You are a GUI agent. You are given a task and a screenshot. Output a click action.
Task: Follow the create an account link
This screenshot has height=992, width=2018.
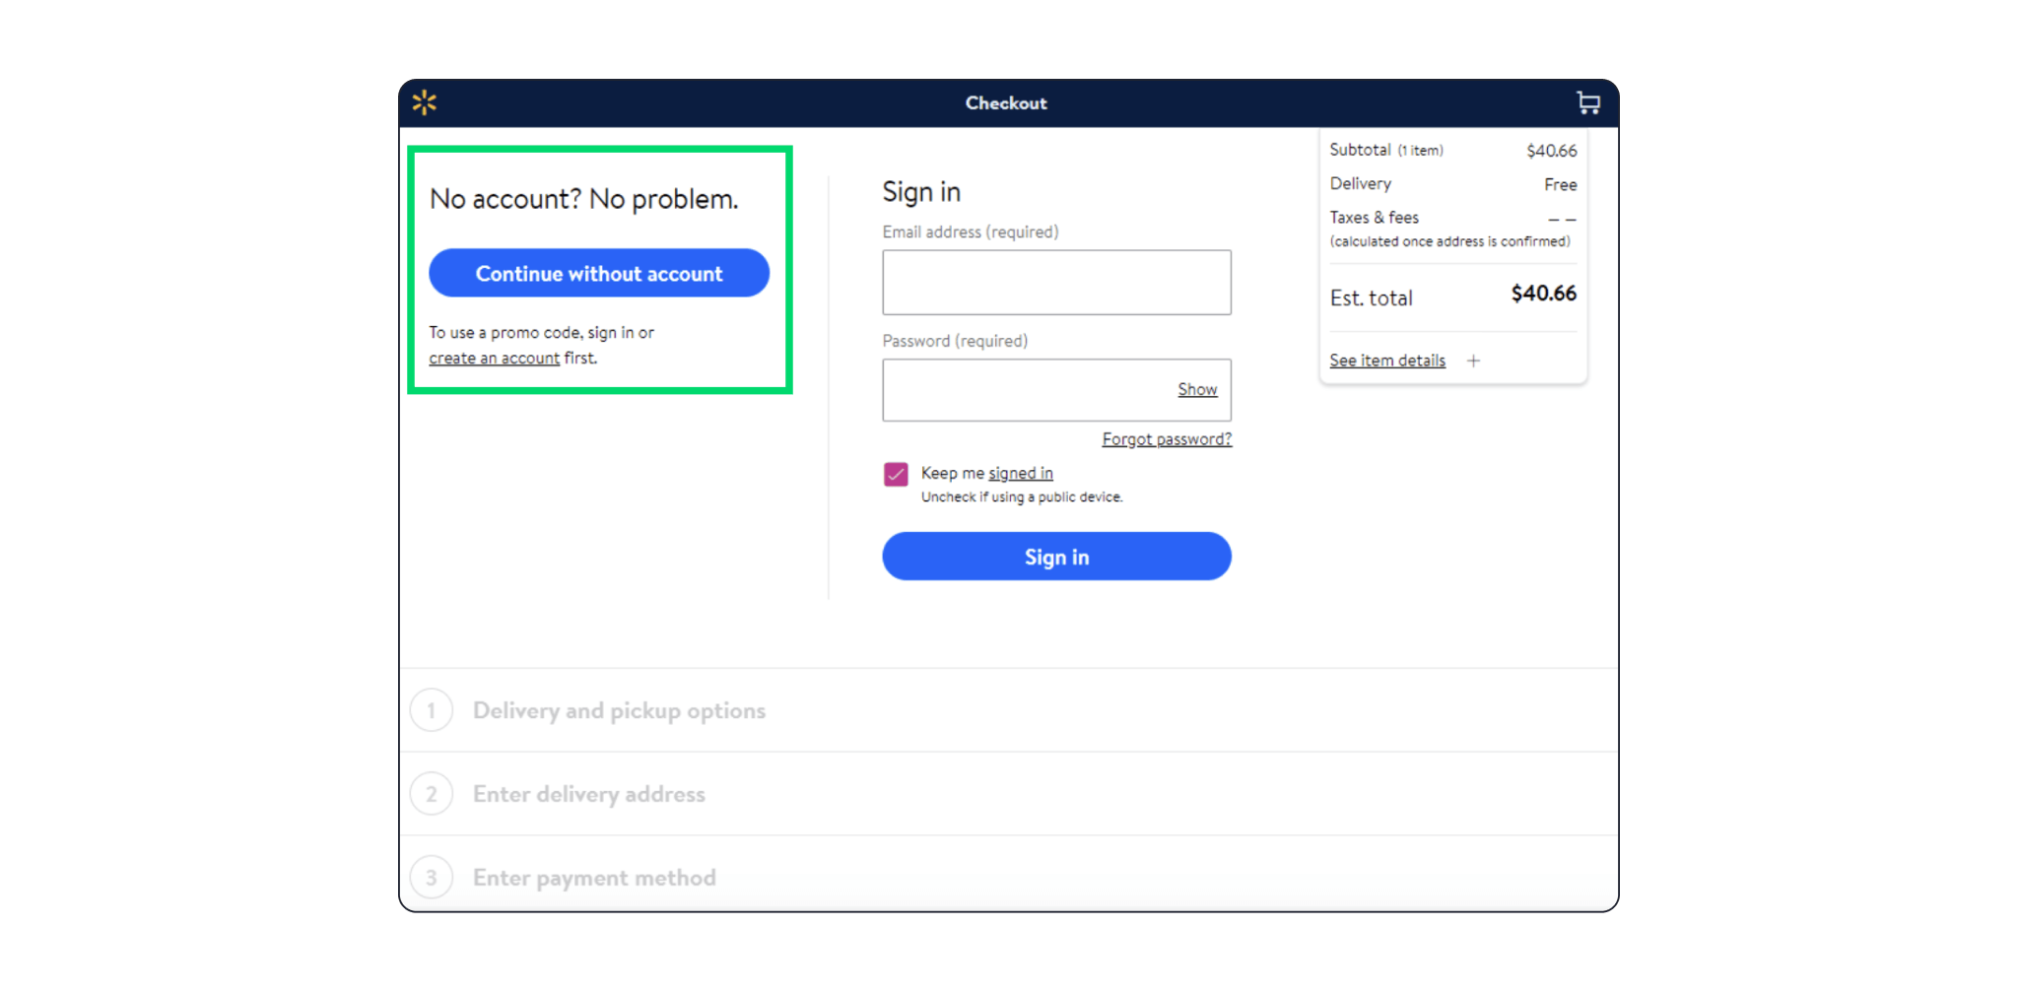[x=494, y=359]
